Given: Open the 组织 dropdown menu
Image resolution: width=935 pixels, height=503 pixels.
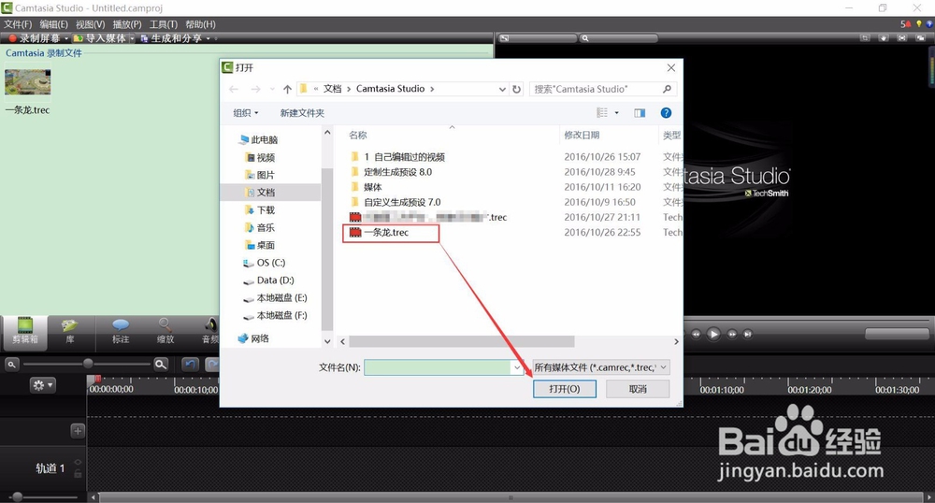Looking at the screenshot, I should pyautogui.click(x=246, y=112).
